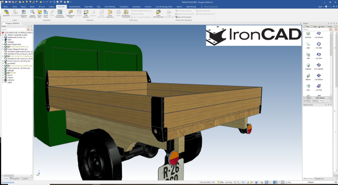The image size is (338, 185).
Task: Expand the Assembly7 tree node
Action: point(3,64)
